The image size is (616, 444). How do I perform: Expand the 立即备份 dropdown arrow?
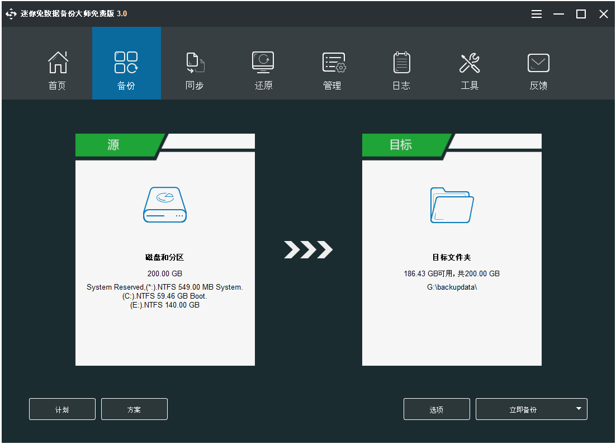(579, 409)
